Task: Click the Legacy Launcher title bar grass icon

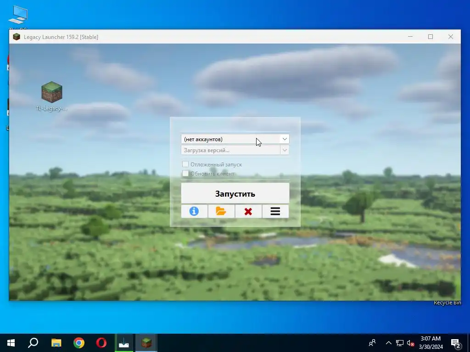Action: tap(17, 37)
